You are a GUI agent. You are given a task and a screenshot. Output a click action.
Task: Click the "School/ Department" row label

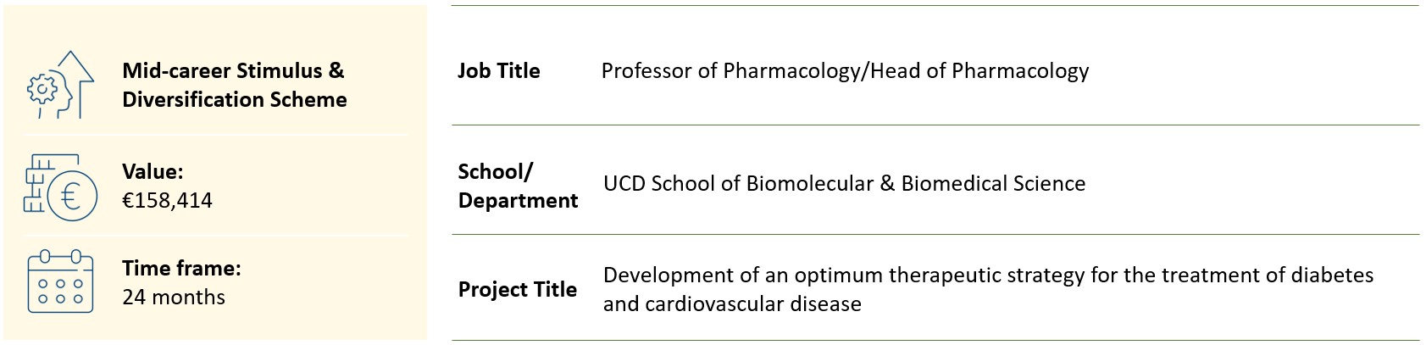[x=517, y=186]
